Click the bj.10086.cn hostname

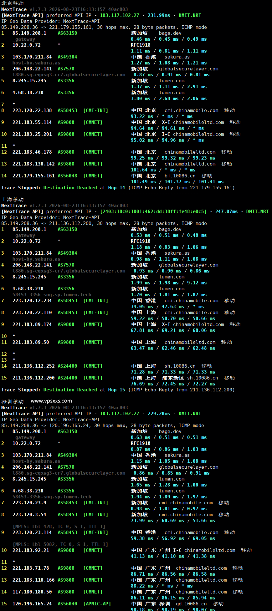[180, 176]
